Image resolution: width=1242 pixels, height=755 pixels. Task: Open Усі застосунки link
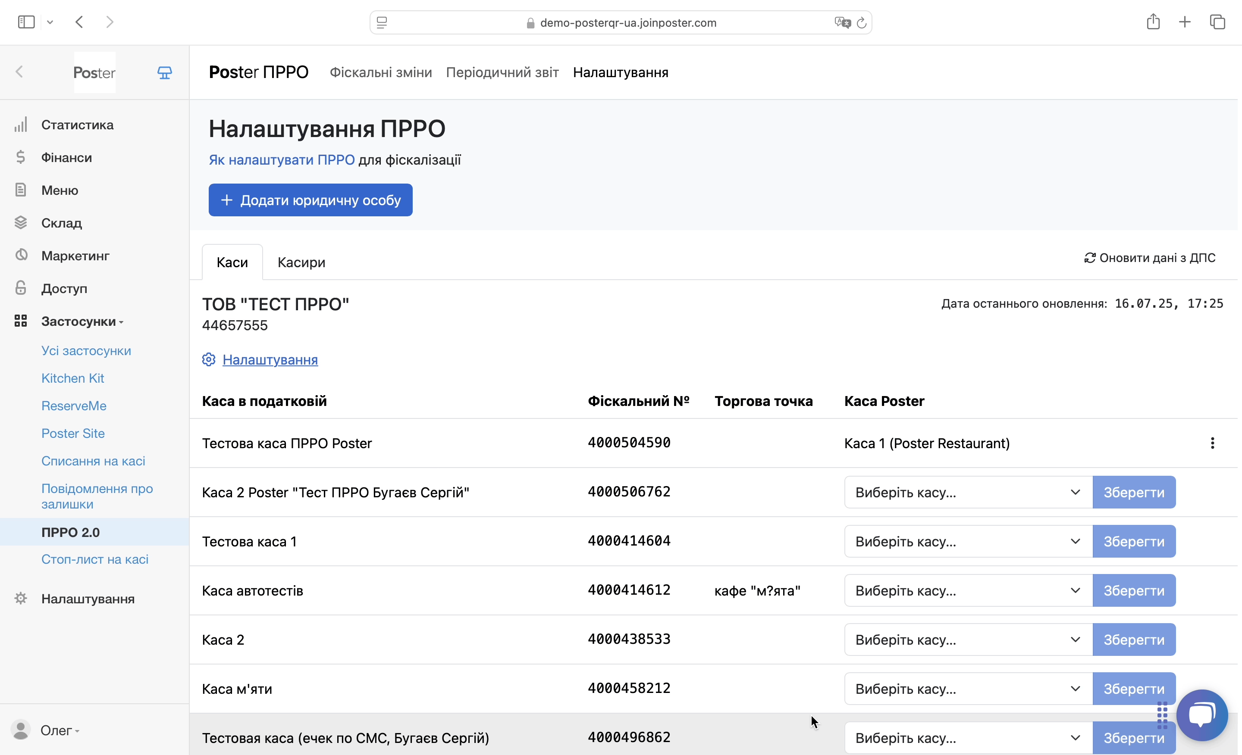pyautogui.click(x=86, y=350)
